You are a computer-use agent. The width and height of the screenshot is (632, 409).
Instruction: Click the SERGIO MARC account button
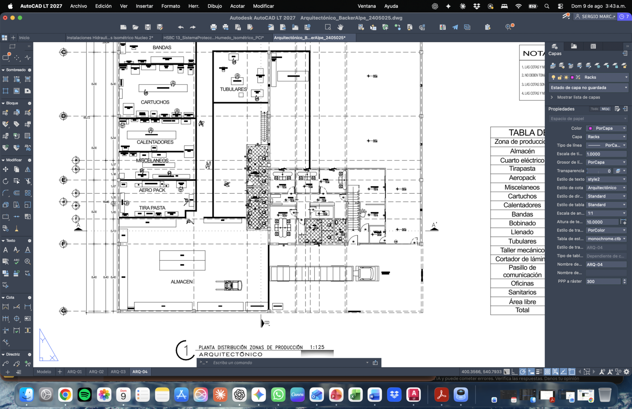click(595, 16)
